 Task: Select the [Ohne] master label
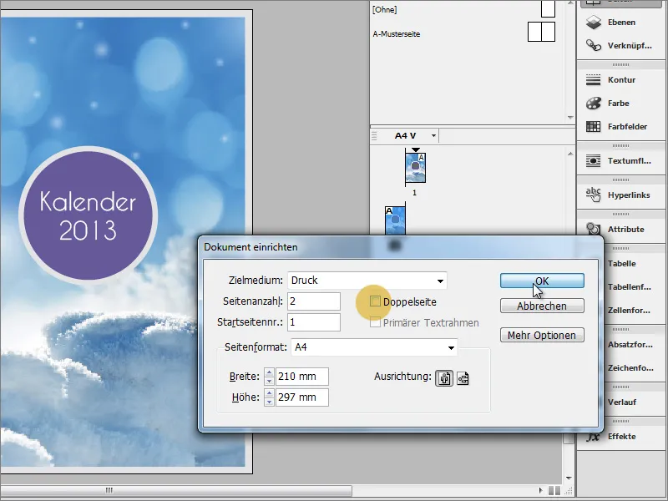click(x=384, y=9)
